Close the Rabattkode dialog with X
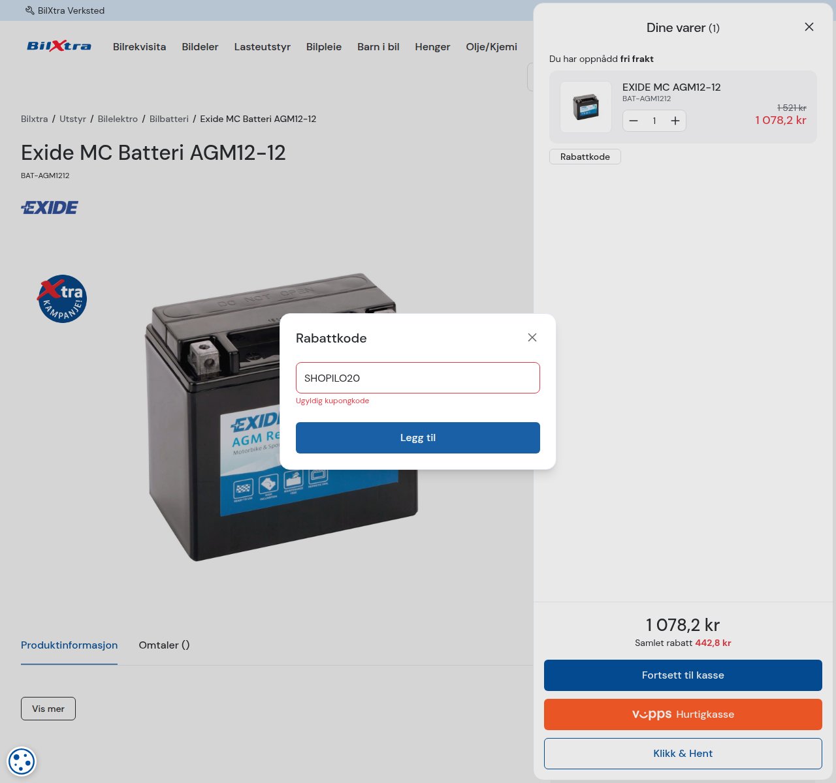Image resolution: width=836 pixels, height=783 pixels. (532, 337)
